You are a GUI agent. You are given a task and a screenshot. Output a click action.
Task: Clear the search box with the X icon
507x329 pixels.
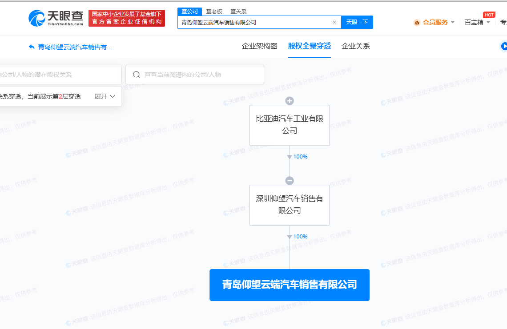pyautogui.click(x=334, y=22)
